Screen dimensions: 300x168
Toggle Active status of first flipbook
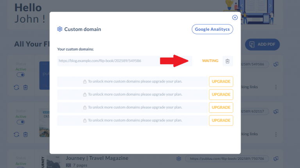pyautogui.click(x=21, y=75)
